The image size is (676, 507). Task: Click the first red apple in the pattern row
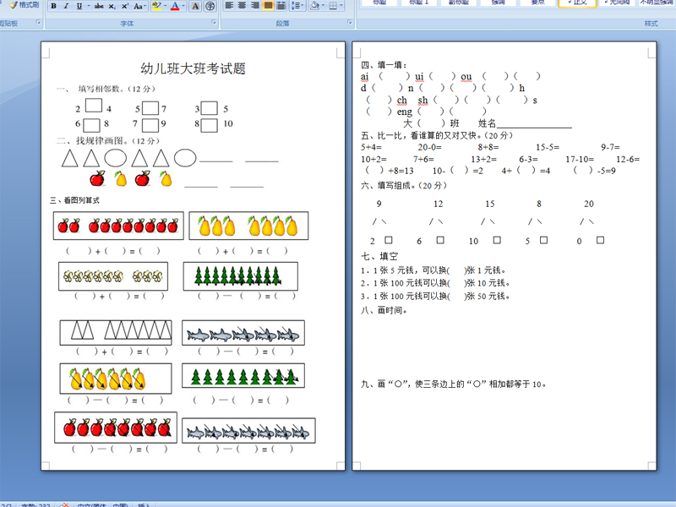coord(97,178)
